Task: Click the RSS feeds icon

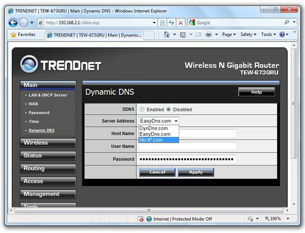Action: click(x=183, y=35)
